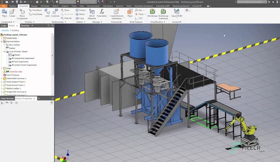Select the Move Component tool

pos(22,14)
